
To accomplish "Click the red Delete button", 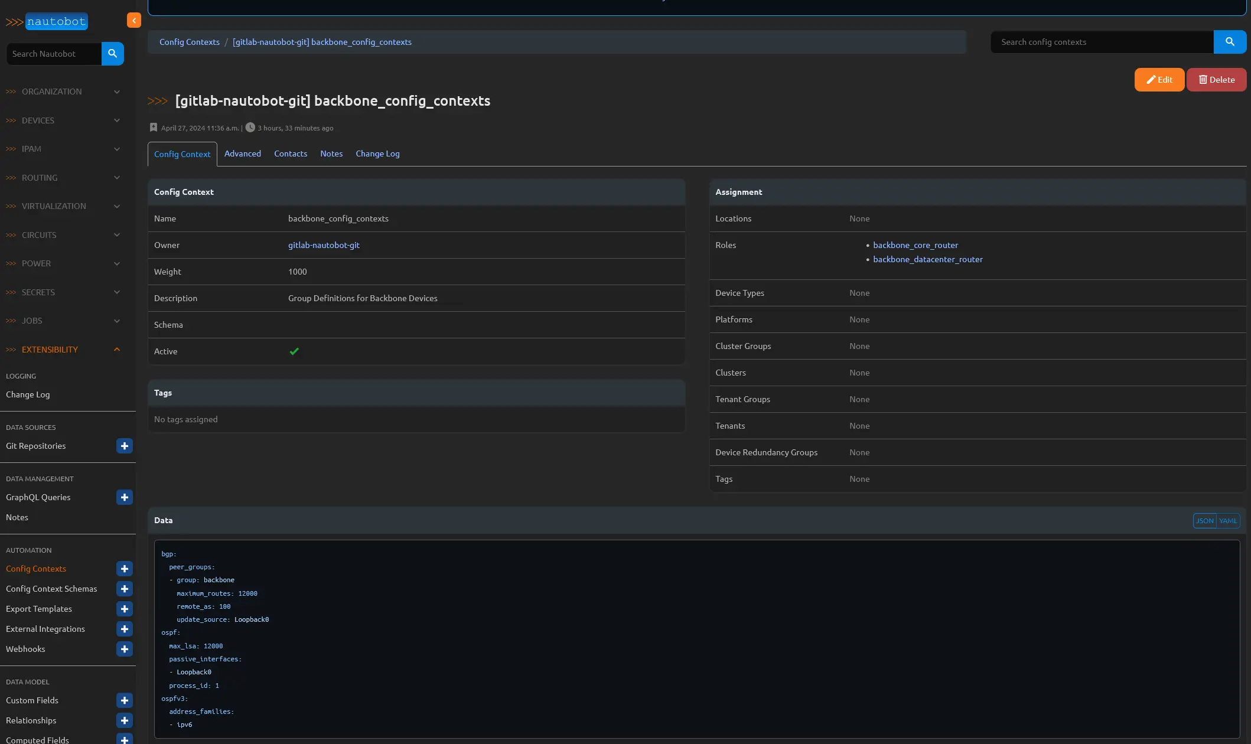I will [1216, 80].
